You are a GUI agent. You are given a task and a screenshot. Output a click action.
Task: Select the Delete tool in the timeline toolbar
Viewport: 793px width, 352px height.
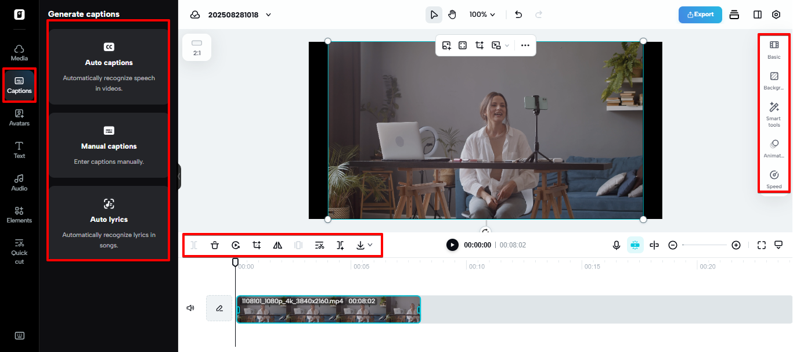(215, 245)
